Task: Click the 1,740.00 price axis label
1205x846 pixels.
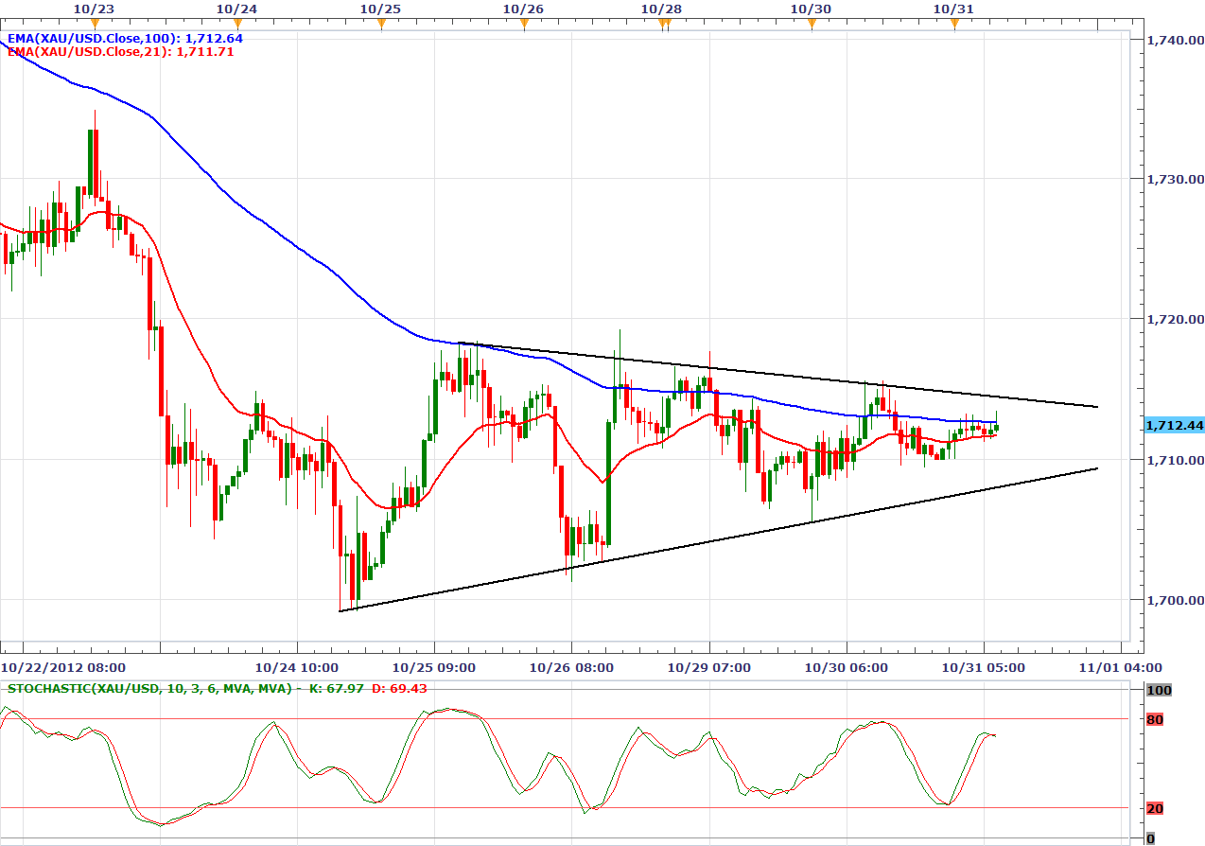Action: tap(1174, 40)
